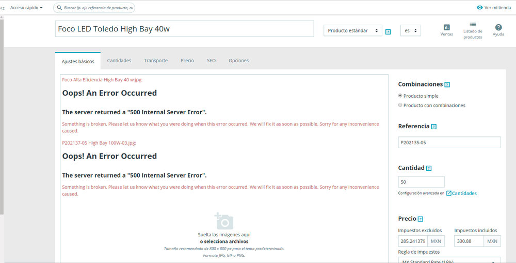Switch to the Transporte tab
This screenshot has height=263, width=516.
click(156, 61)
